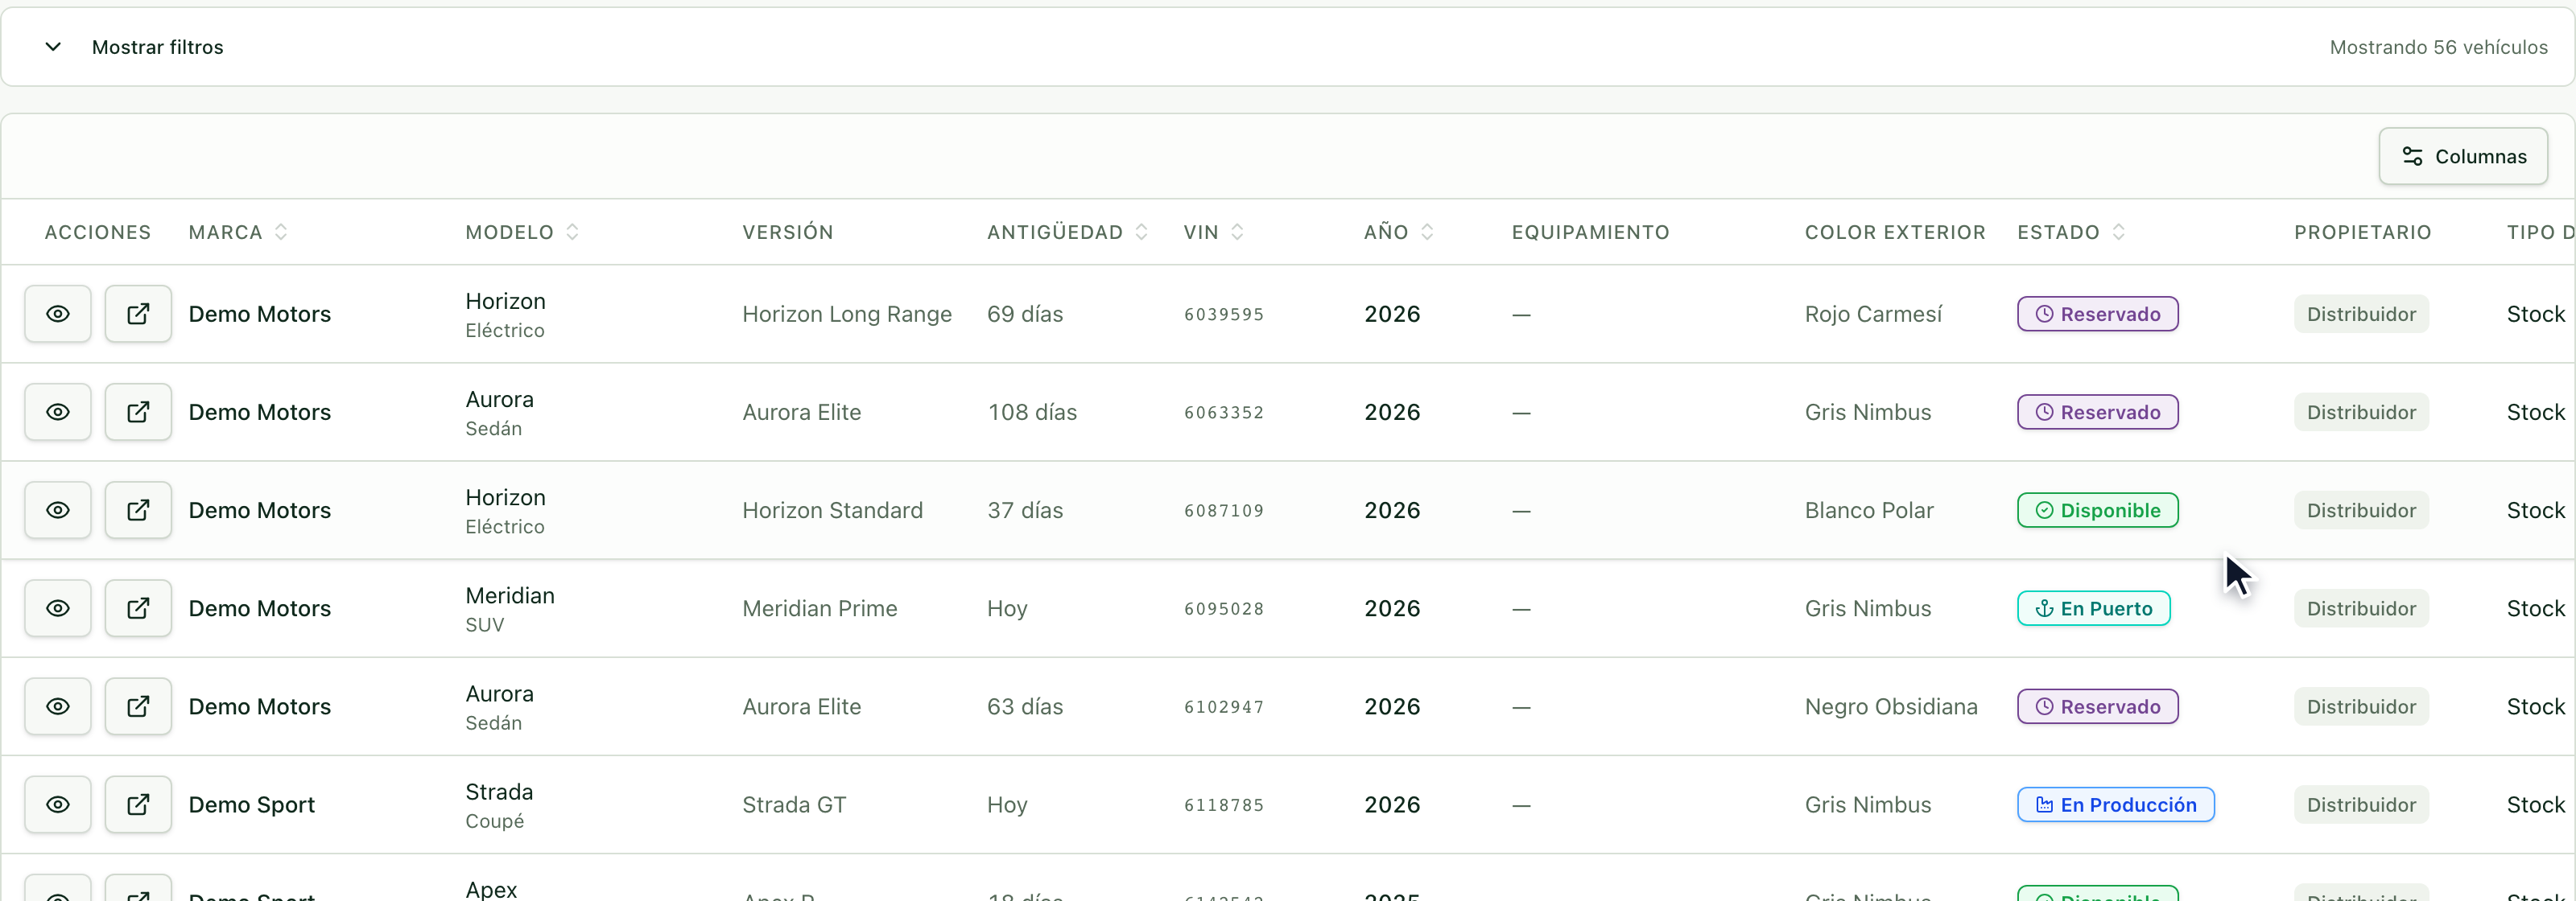Viewport: 2576px width, 901px height.
Task: Click the Propietario column header
Action: (x=2362, y=232)
